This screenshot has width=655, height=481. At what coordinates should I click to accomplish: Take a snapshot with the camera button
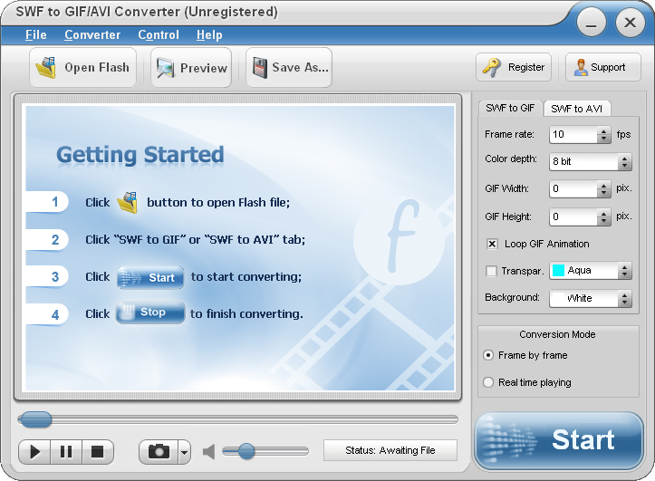[x=159, y=451]
